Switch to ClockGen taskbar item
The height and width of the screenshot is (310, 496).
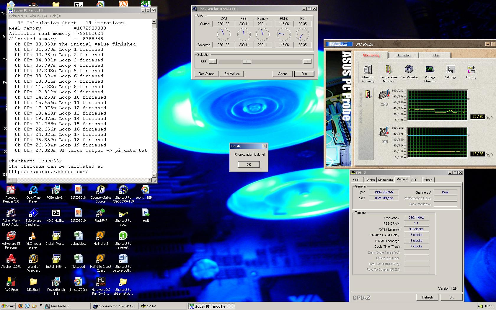pyautogui.click(x=115, y=306)
